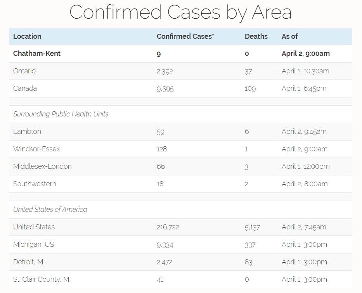Click the Surrounding Public Health Units heading
362x293 pixels.
[x=61, y=114]
